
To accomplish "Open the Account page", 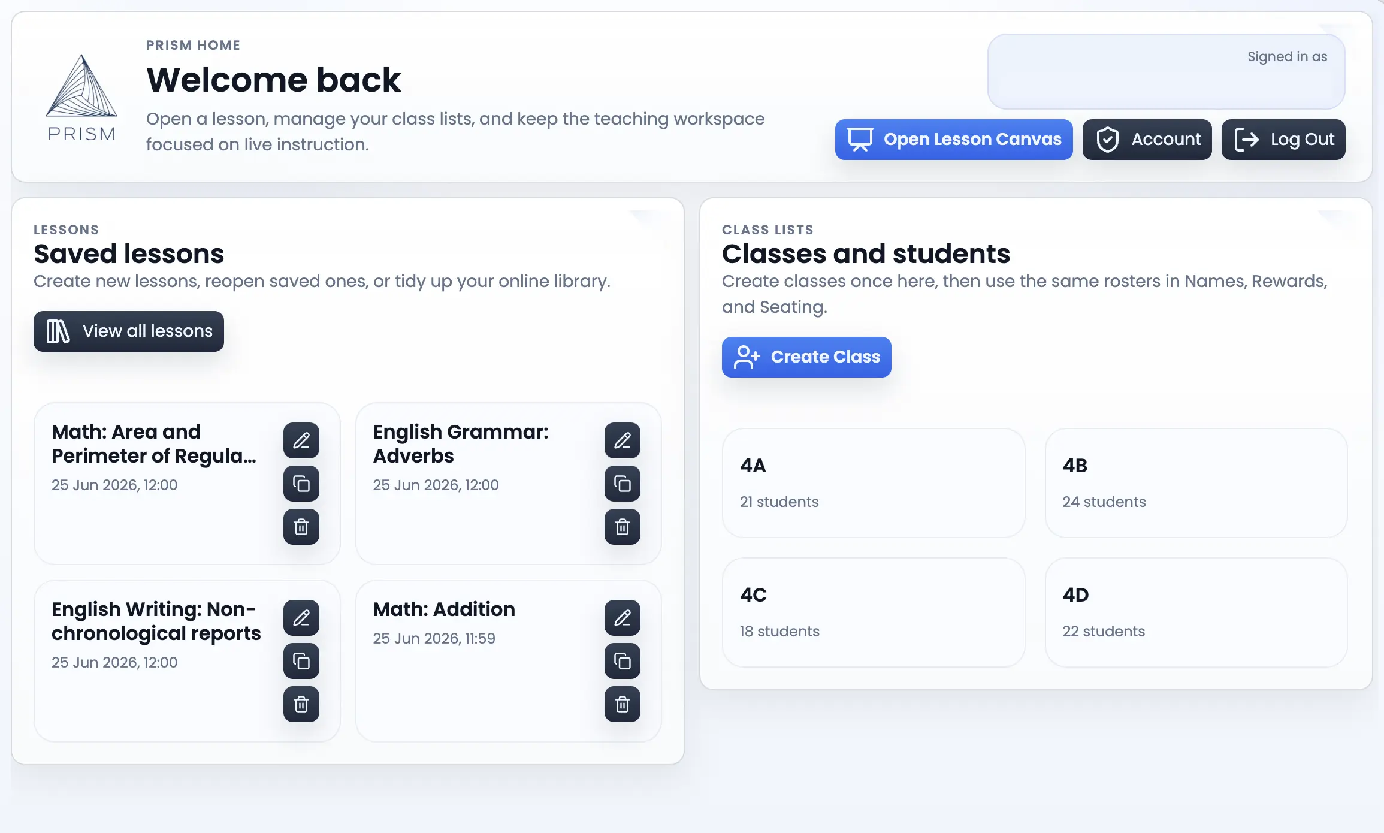I will [1147, 140].
